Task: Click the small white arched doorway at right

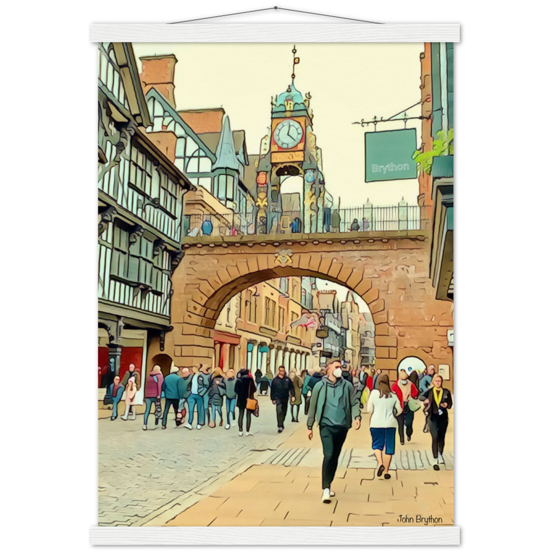Action: 412,365
